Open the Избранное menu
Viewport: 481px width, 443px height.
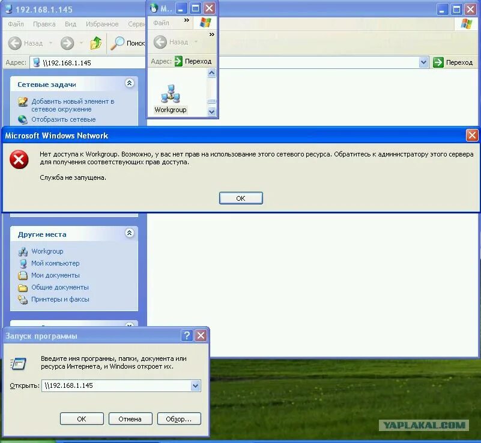102,24
